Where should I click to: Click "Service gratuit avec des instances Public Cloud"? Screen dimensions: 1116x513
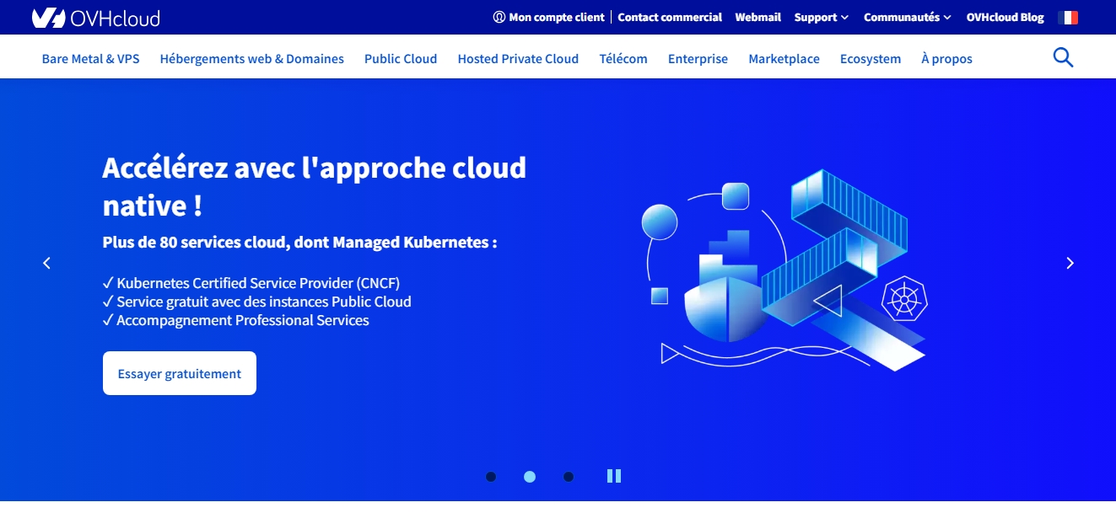coord(264,302)
